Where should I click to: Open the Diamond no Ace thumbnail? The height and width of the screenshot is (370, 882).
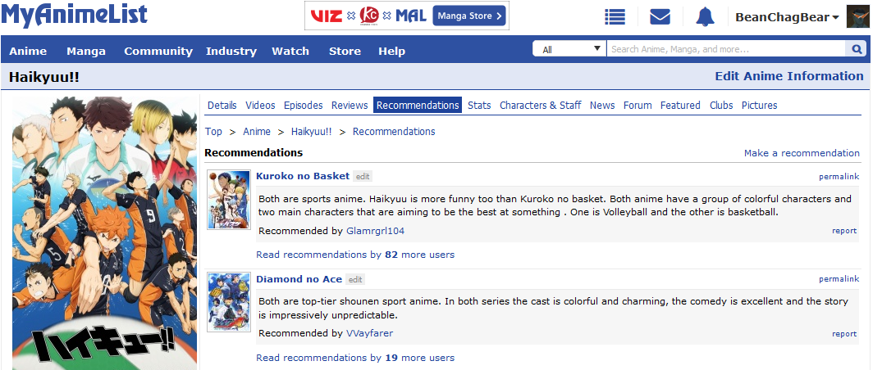coord(229,303)
